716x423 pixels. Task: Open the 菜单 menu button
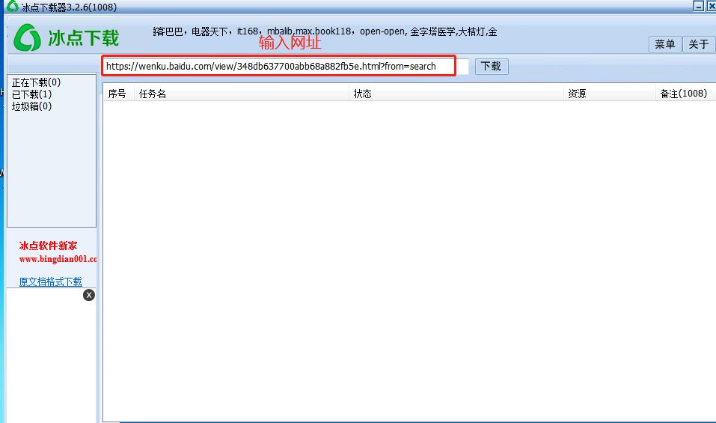665,44
